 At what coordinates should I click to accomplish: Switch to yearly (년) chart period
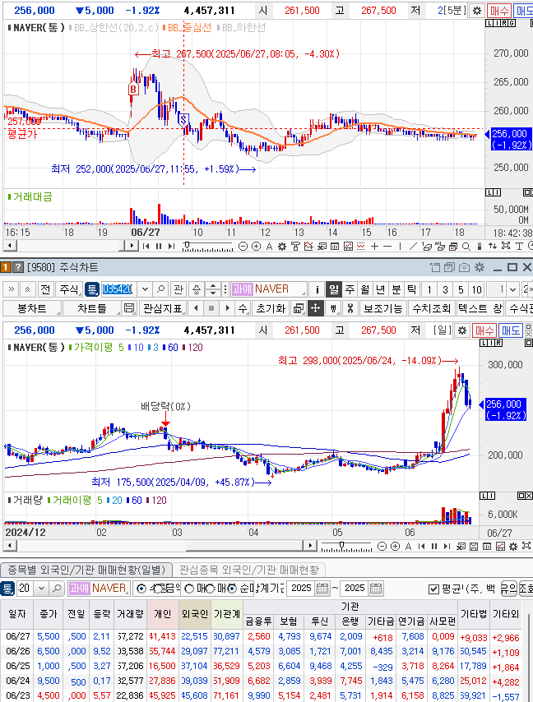click(381, 289)
